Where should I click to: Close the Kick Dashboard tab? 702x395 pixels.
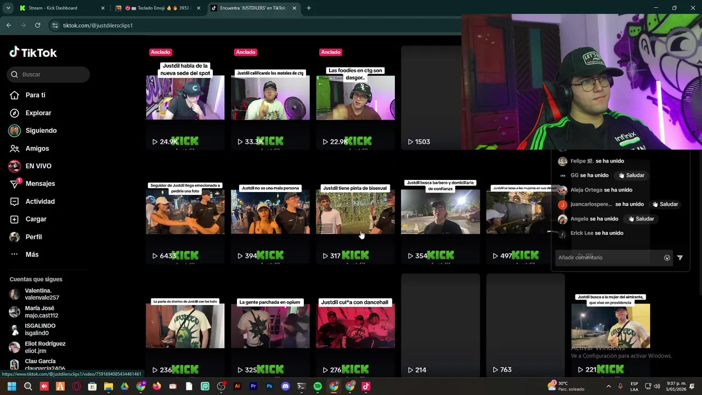point(103,8)
